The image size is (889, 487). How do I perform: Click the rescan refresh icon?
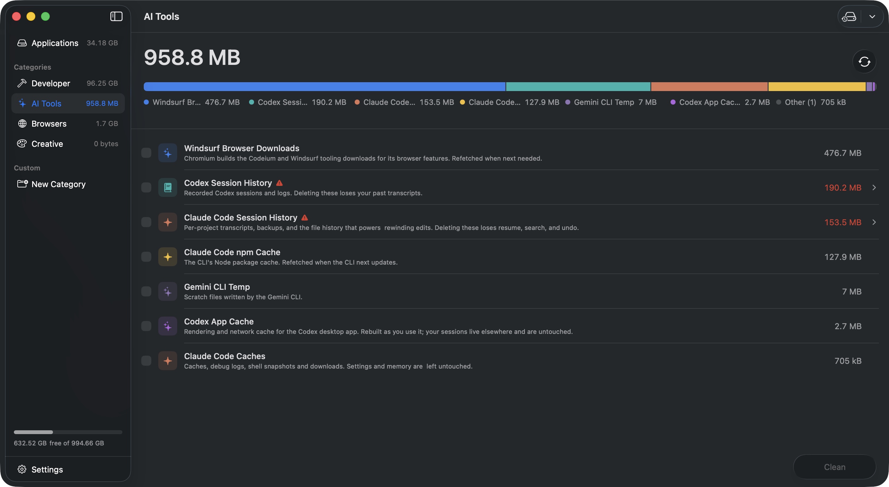864,62
